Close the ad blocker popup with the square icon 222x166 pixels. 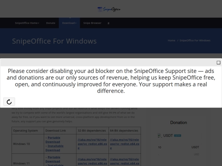(x=218, y=63)
